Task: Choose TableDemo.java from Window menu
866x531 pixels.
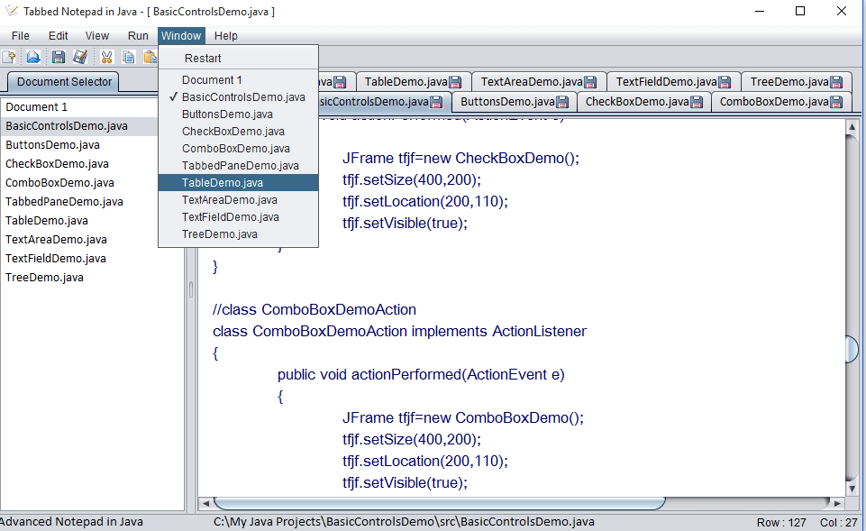Action: pos(222,183)
